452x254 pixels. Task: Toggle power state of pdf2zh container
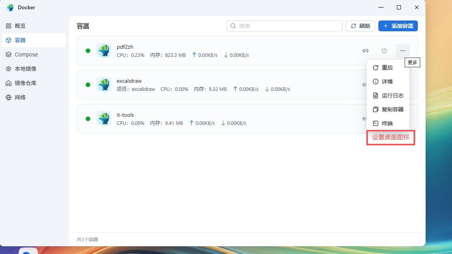point(384,50)
